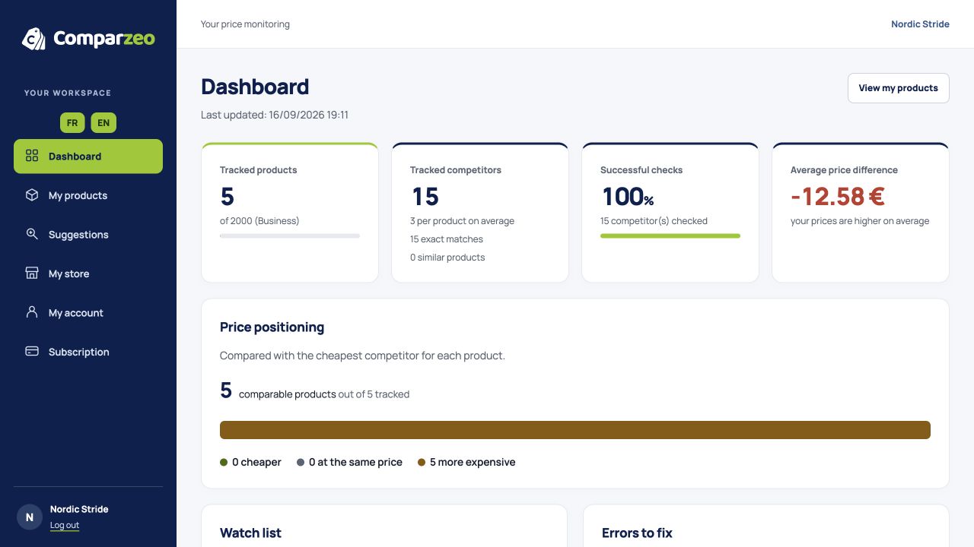Click the Comparzeo brand name text
Screen dimensions: 974x547
(x=104, y=39)
